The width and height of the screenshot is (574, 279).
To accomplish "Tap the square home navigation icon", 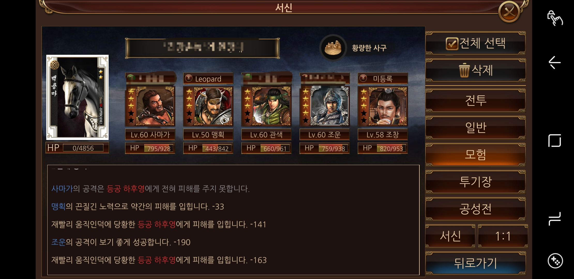I will point(555,141).
